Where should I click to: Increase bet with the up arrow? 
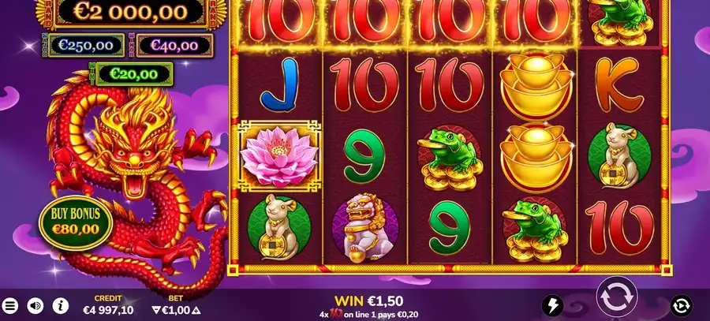196,310
